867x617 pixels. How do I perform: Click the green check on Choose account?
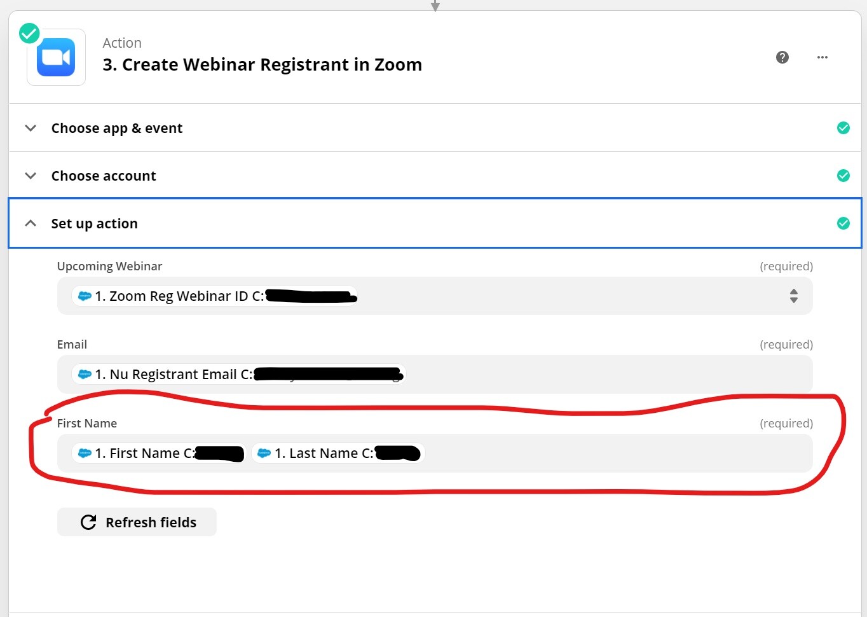(x=843, y=175)
